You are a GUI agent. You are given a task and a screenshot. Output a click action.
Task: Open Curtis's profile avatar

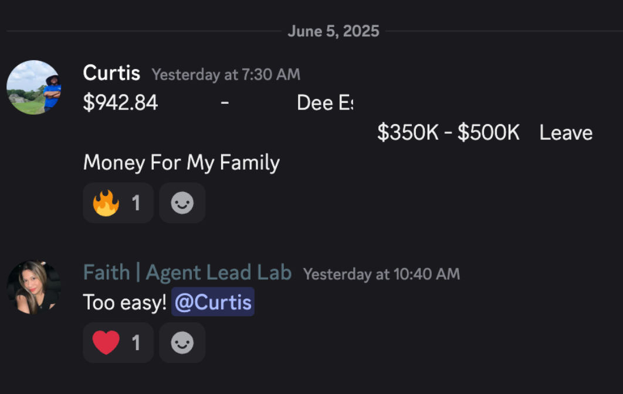pyautogui.click(x=34, y=88)
